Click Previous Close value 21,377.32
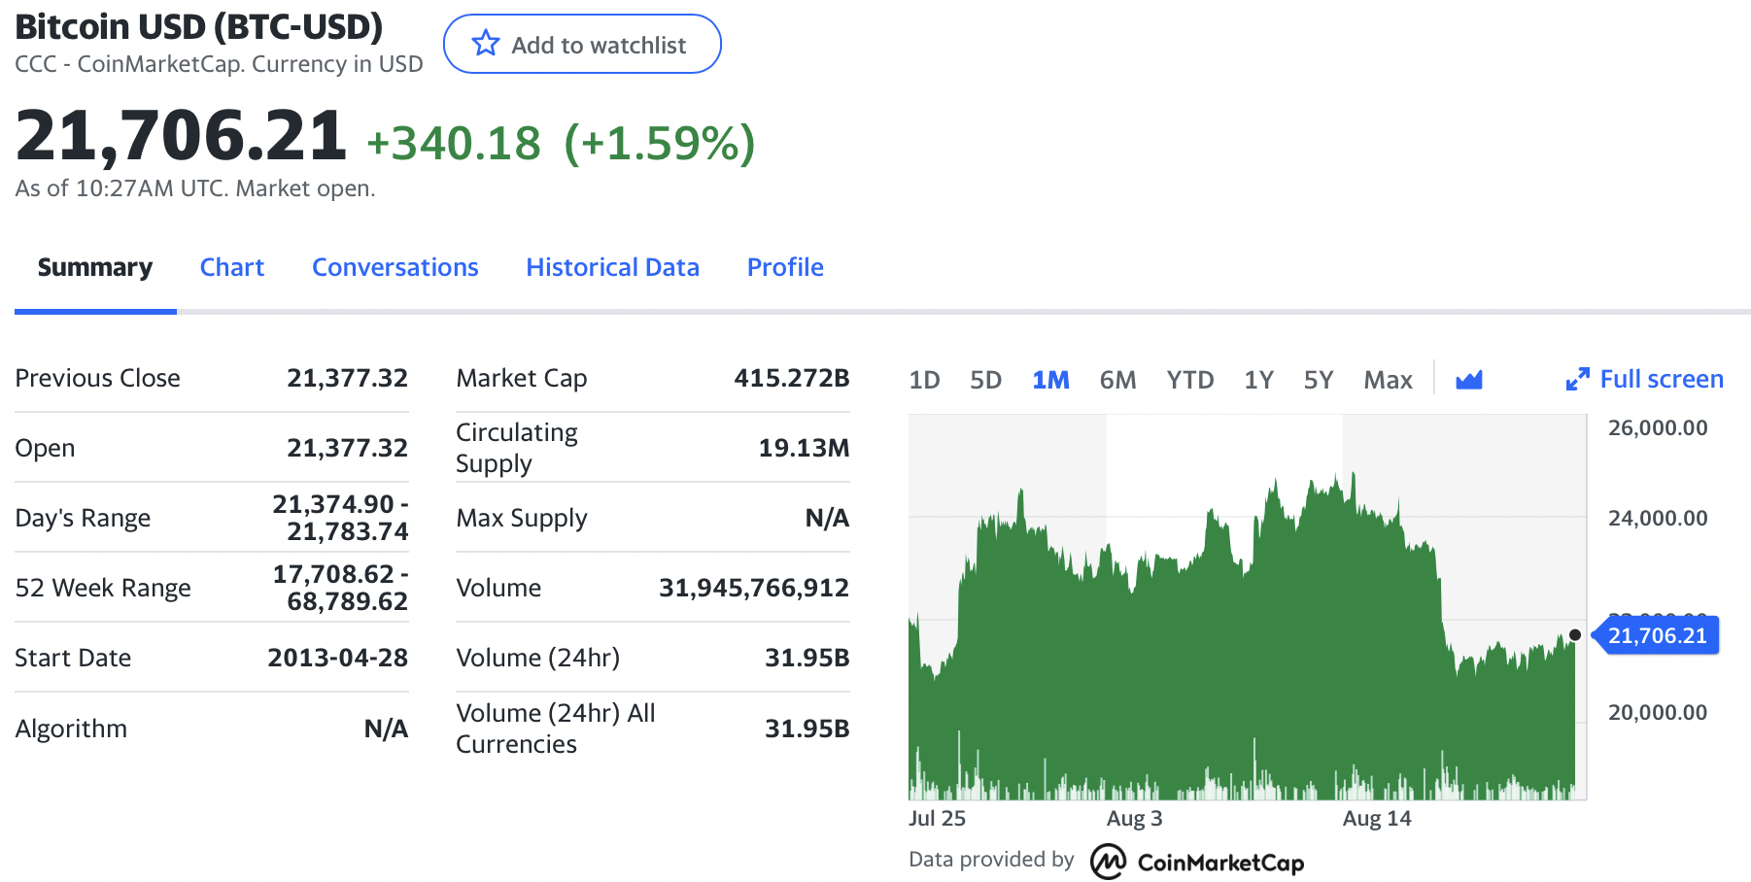1751x882 pixels. coord(347,378)
